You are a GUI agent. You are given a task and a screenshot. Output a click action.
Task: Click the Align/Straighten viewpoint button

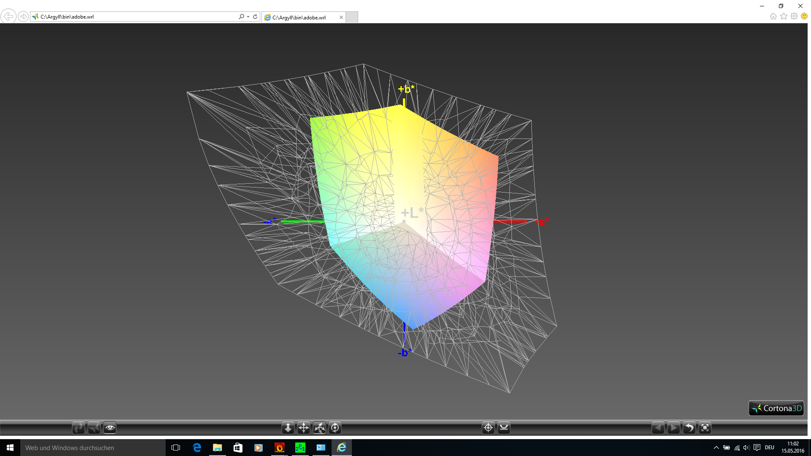504,428
